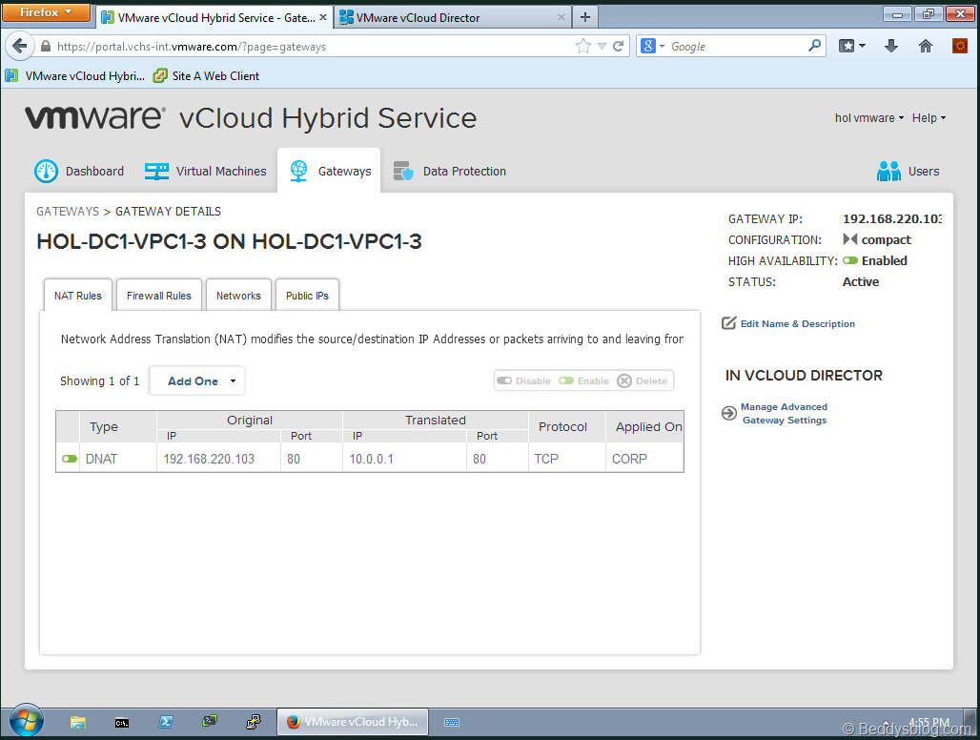
Task: Open the Firewall Rules tab
Action: (159, 296)
